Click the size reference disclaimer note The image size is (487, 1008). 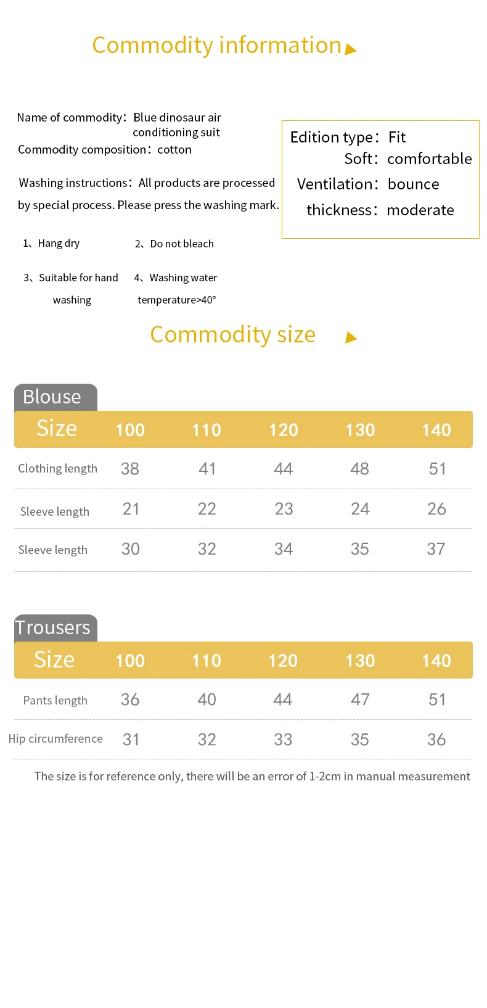[x=252, y=776]
